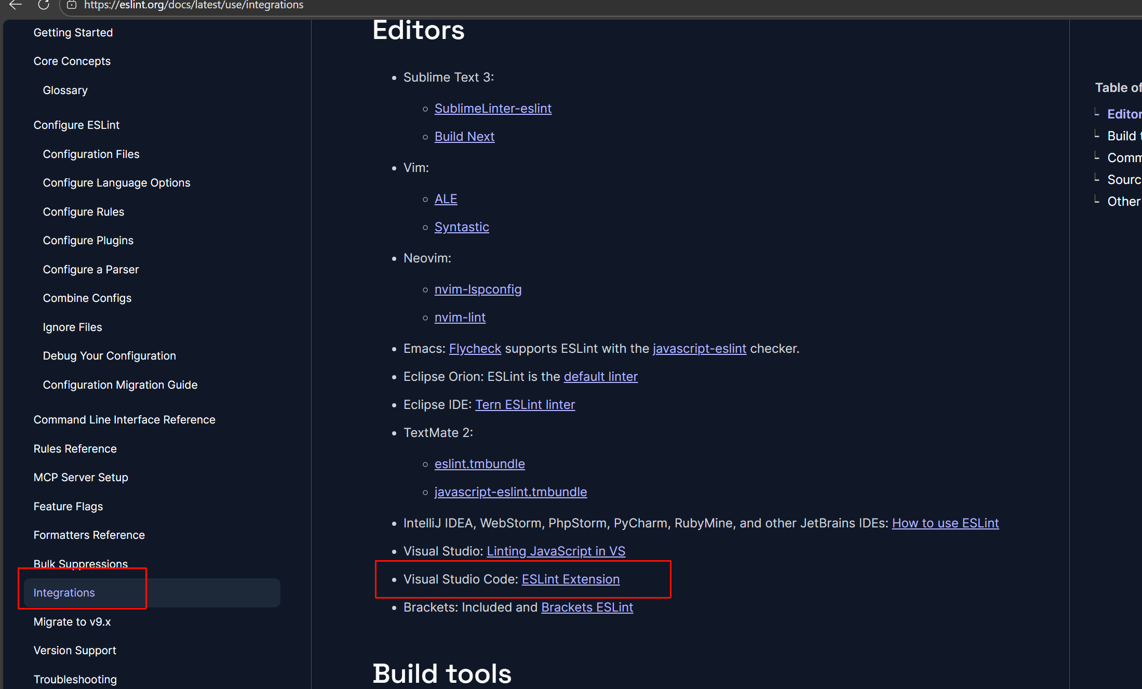This screenshot has width=1142, height=689.
Task: Jump to Editors in table of contents
Action: (1123, 114)
